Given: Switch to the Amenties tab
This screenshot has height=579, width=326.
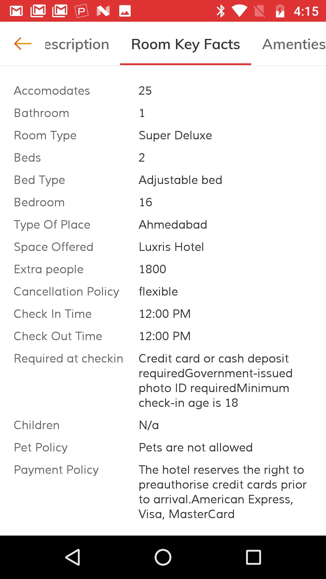Looking at the screenshot, I should (x=293, y=44).
